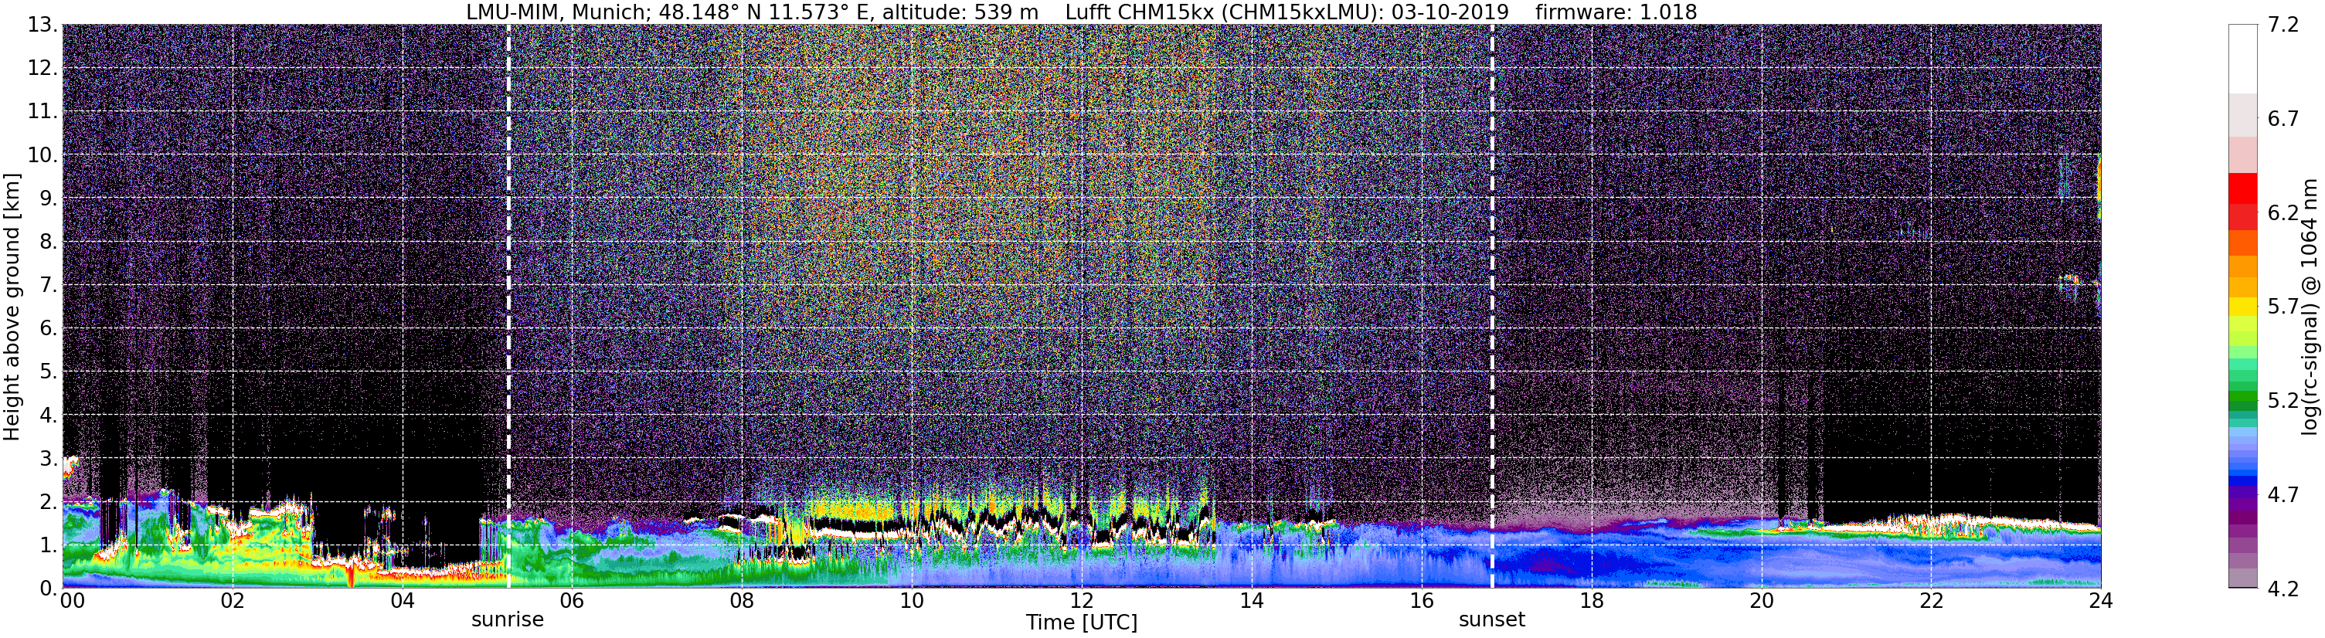This screenshot has height=638, width=2325.
Task: Click the '02' time axis tick label
Action: (232, 601)
